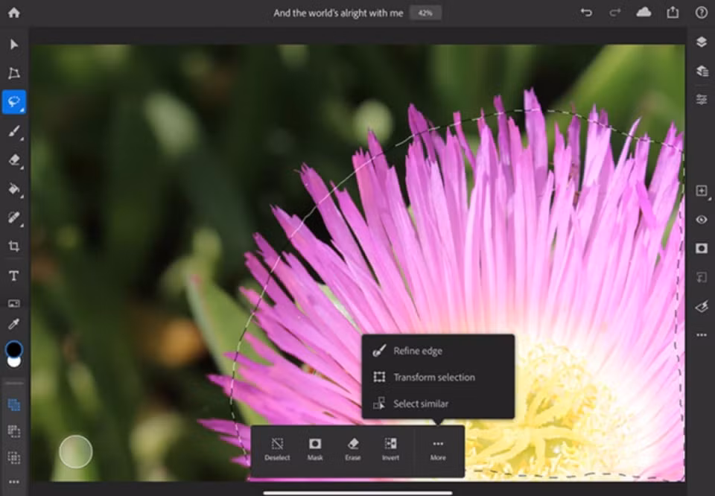The image size is (715, 496).
Task: Select the Eraser tool
Action: point(14,160)
